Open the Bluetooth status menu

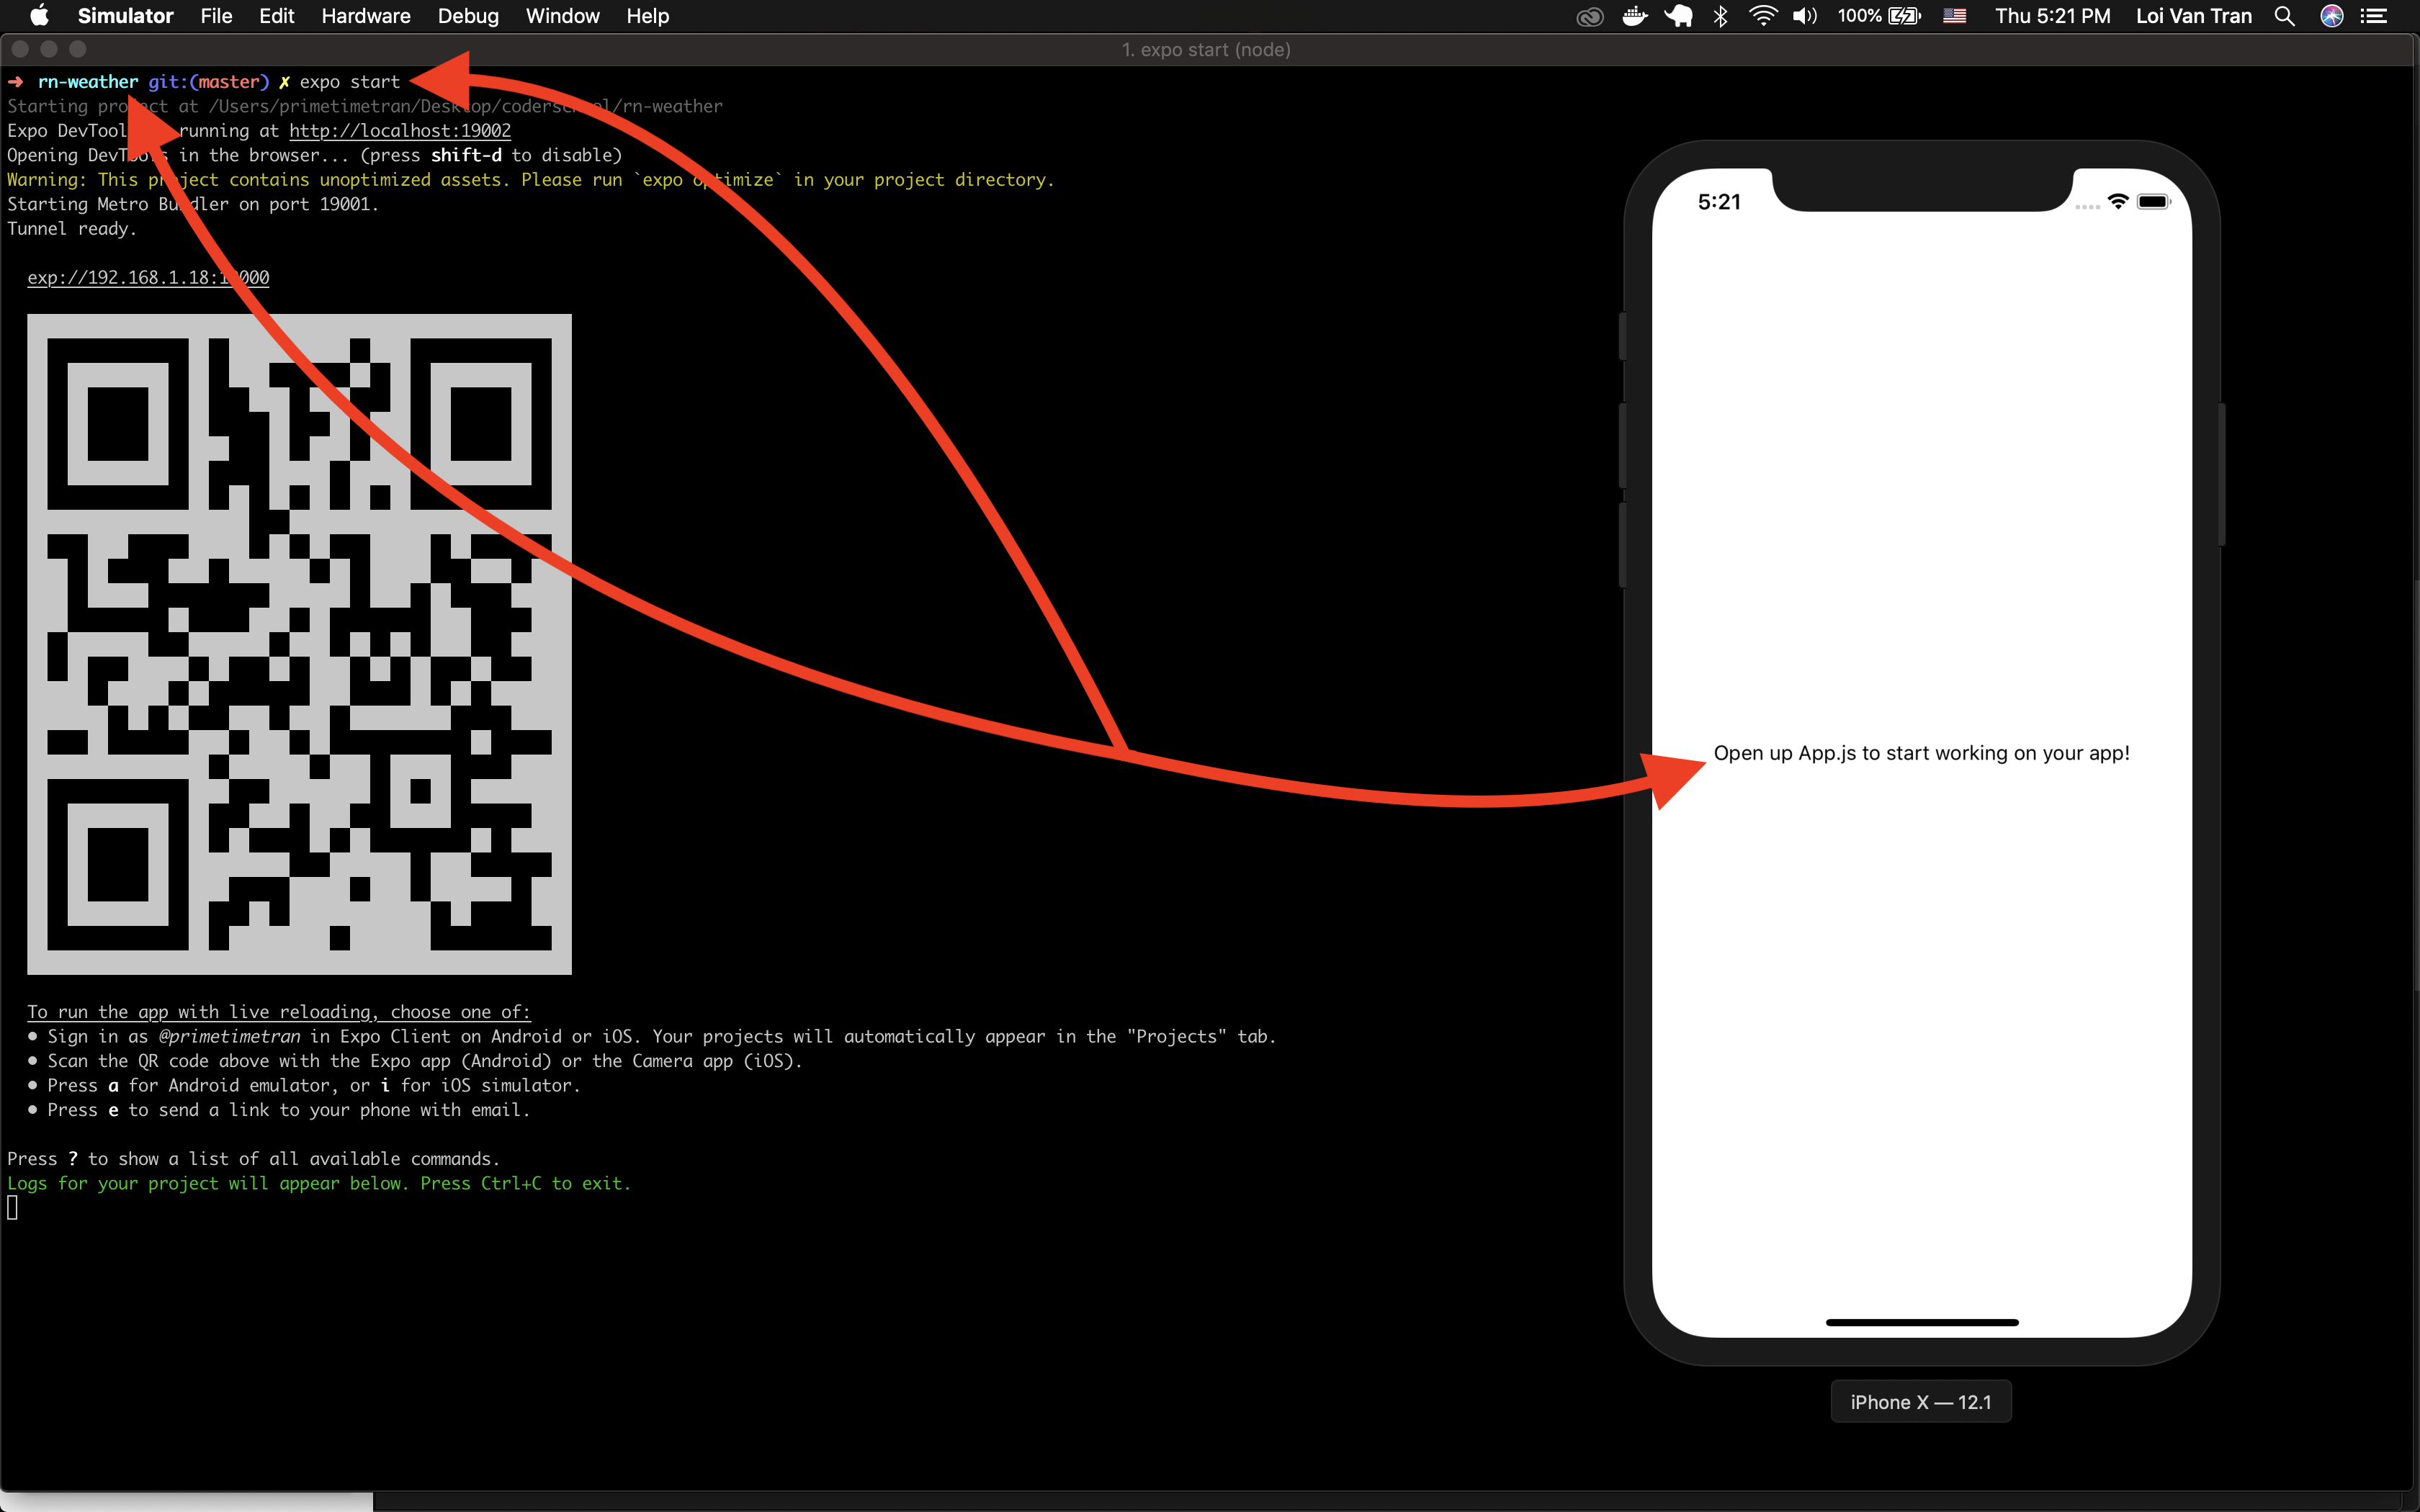click(x=1720, y=16)
